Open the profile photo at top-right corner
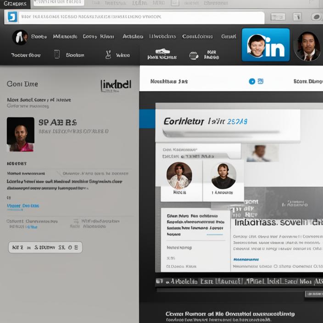This screenshot has width=323, height=323. coord(307,46)
